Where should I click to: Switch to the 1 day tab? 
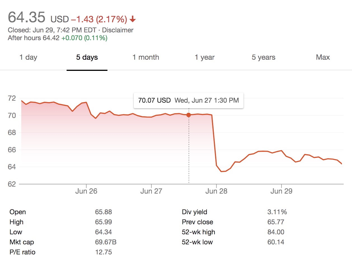point(28,57)
